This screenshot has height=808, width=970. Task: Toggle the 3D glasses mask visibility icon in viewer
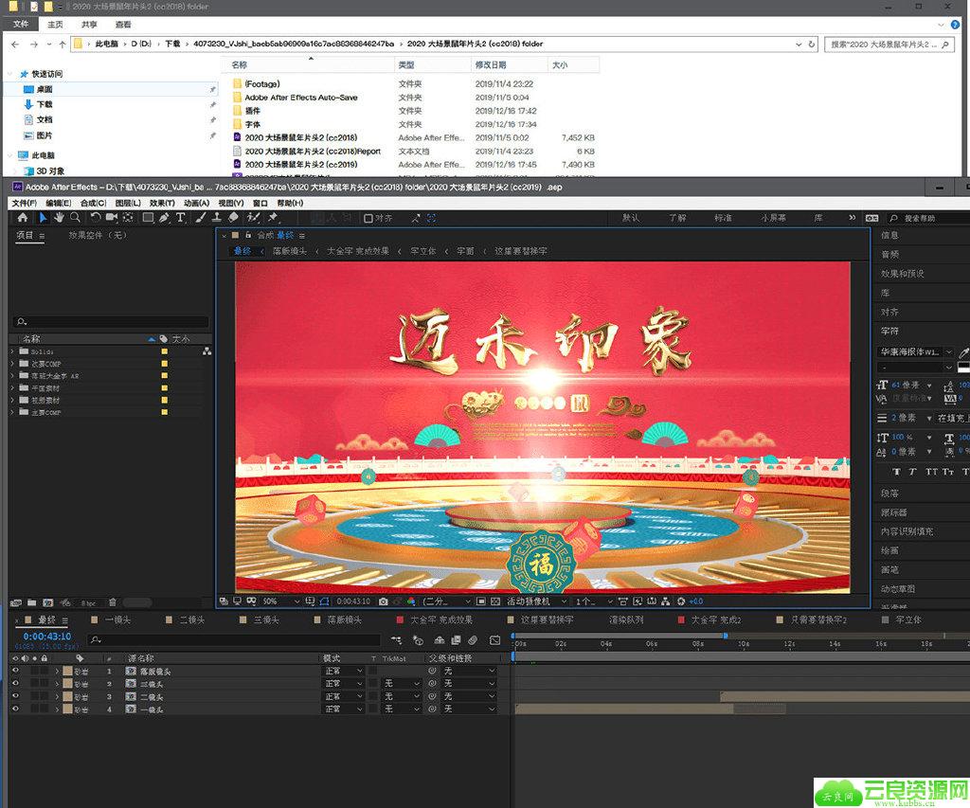pos(251,602)
